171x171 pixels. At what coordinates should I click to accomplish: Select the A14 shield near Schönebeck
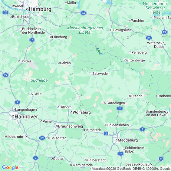tap(121, 154)
